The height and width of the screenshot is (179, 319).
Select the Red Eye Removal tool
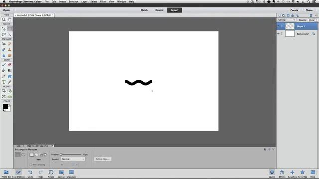(x=4, y=44)
